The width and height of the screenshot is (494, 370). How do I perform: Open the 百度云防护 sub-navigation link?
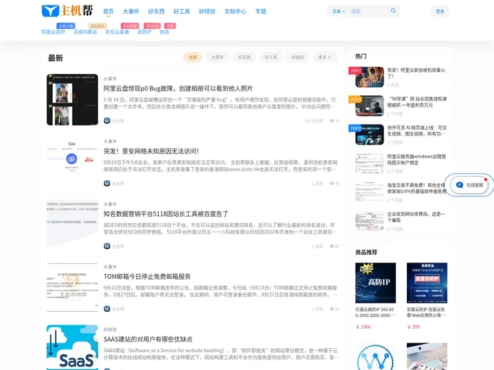(54, 32)
